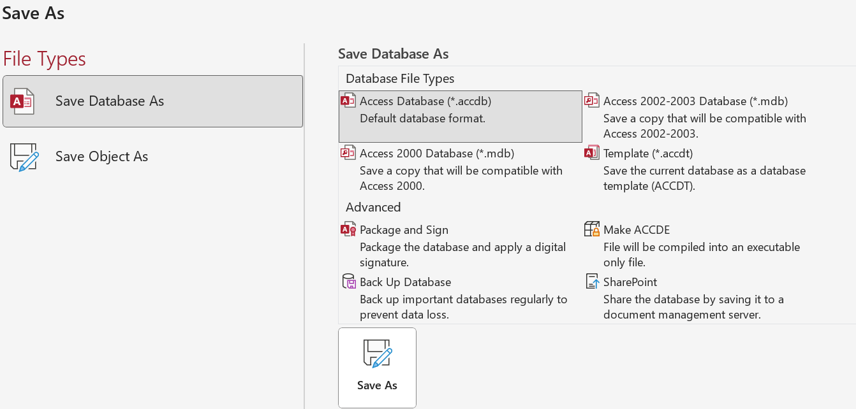Click the Save Object As pencil-disk icon
The width and height of the screenshot is (856, 409).
point(24,157)
